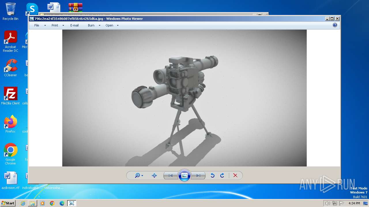369x207 pixels.
Task: Open the Open menu
Action: click(x=109, y=25)
